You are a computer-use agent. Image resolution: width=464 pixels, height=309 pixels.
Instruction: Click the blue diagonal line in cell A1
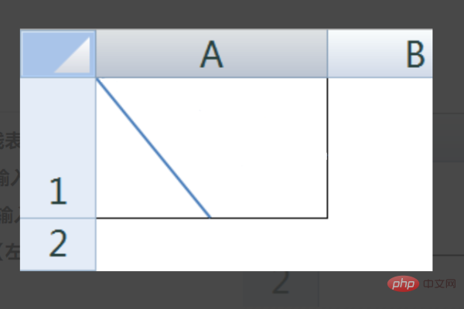pyautogui.click(x=154, y=148)
